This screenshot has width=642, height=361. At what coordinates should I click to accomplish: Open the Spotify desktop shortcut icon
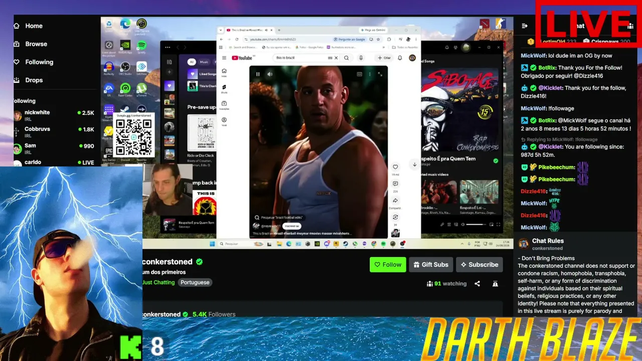tap(141, 47)
